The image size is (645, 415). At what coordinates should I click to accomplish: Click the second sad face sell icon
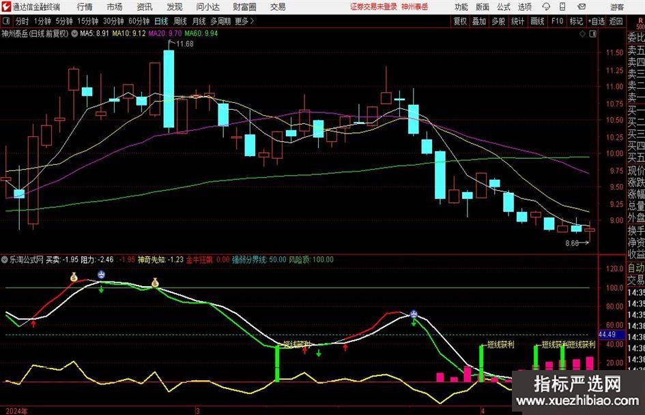[414, 314]
